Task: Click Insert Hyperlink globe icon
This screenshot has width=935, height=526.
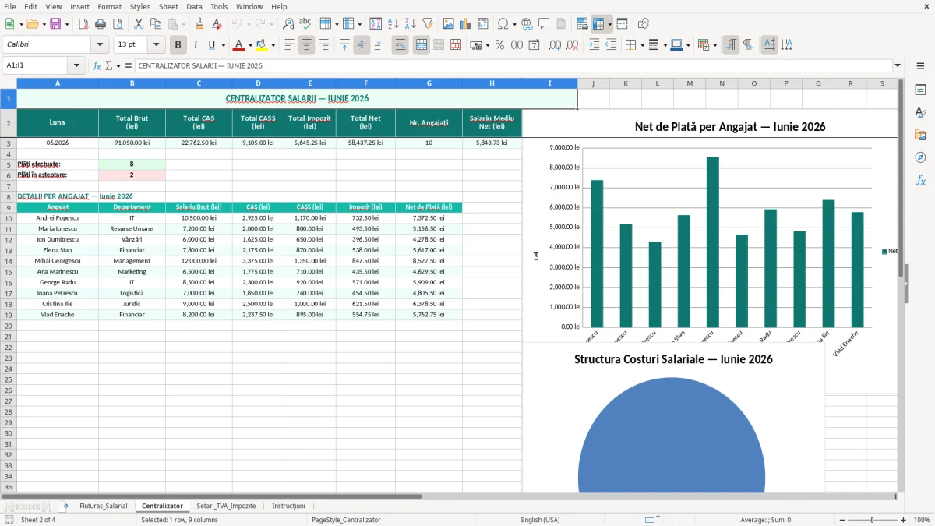Action: 527,24
